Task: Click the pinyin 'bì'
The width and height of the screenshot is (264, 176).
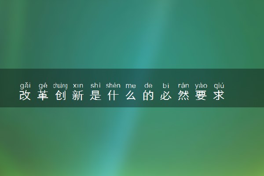Action: click(166, 85)
